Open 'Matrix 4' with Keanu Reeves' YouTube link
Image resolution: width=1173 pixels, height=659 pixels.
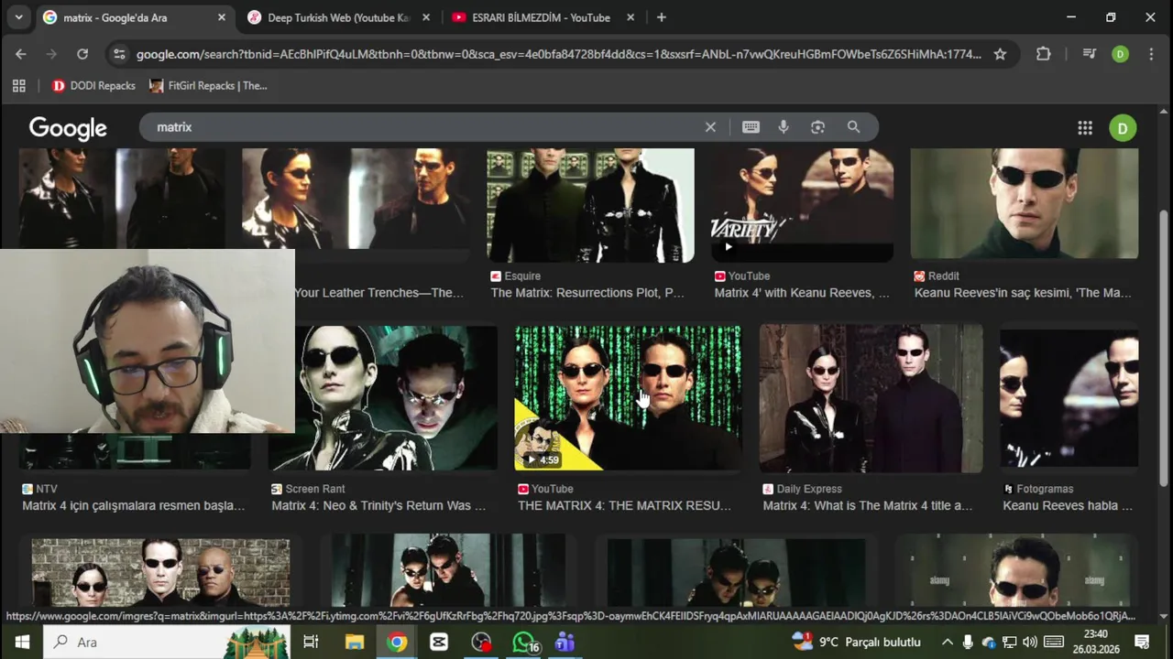[x=802, y=293]
